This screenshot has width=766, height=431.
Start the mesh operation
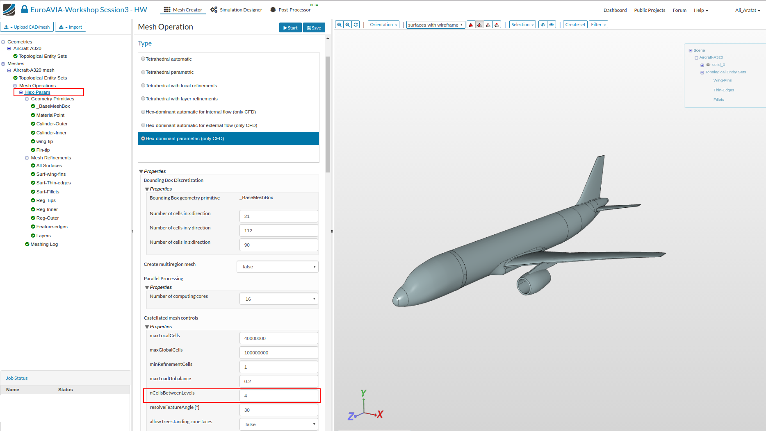click(290, 27)
